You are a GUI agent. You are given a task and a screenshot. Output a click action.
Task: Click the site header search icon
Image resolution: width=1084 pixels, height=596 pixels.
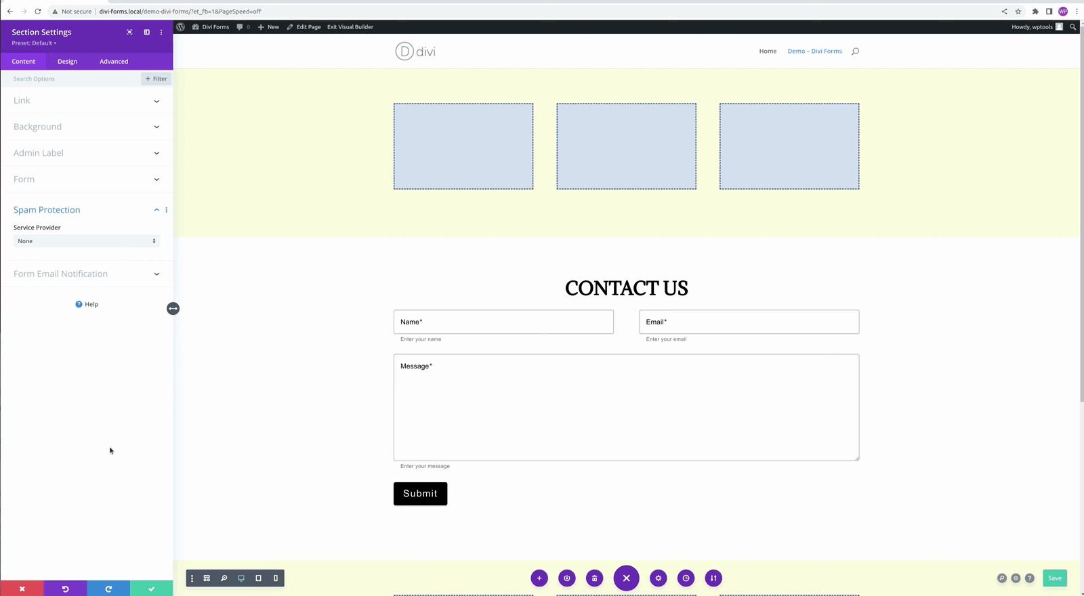pyautogui.click(x=855, y=51)
